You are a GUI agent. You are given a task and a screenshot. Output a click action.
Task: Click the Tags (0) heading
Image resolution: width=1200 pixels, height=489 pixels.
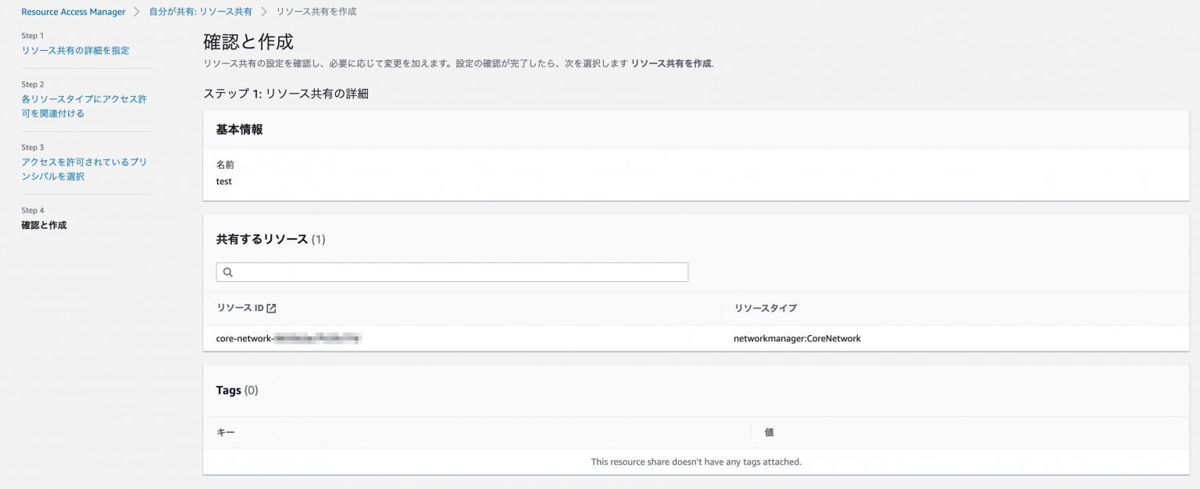237,390
